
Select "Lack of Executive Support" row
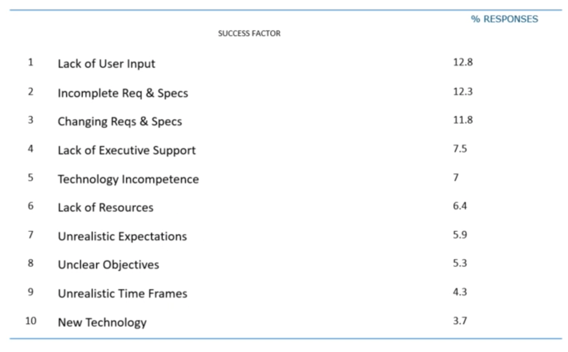click(x=127, y=150)
